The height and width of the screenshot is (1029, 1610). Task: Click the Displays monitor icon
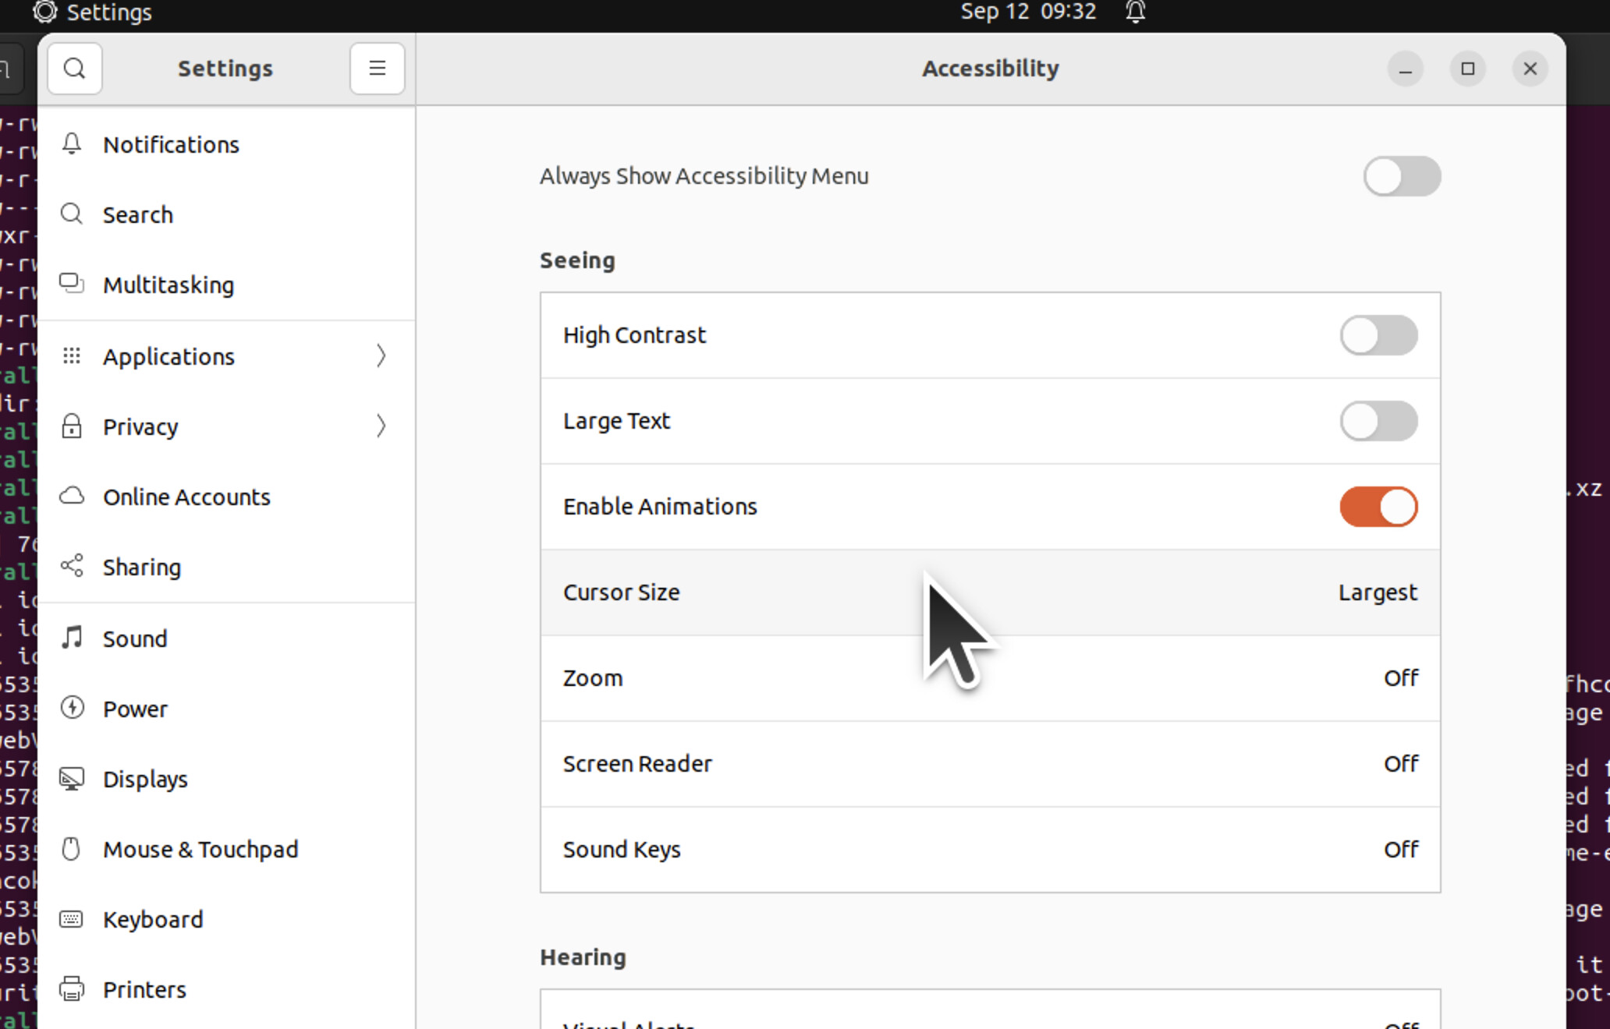point(72,779)
